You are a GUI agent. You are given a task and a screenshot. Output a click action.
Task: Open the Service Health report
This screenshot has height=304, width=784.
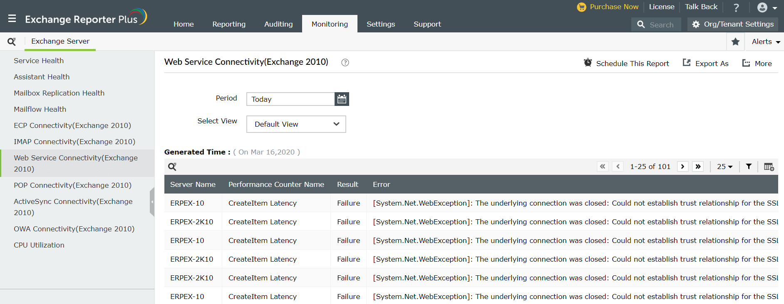pos(39,61)
